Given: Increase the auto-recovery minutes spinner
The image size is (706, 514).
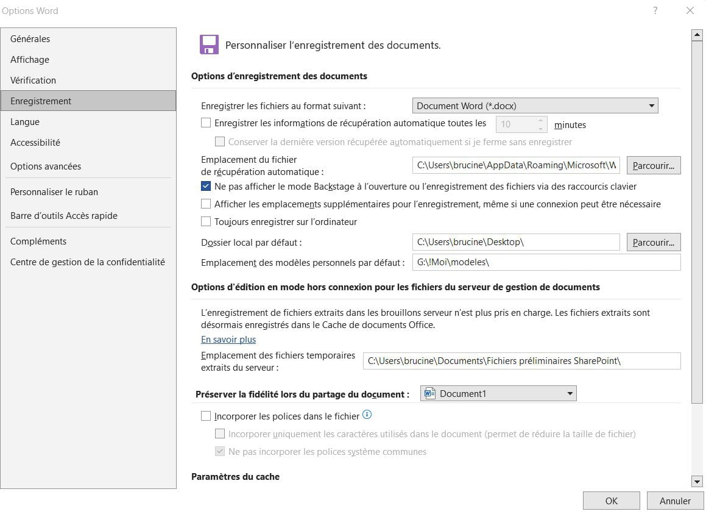Looking at the screenshot, I should pyautogui.click(x=540, y=121).
